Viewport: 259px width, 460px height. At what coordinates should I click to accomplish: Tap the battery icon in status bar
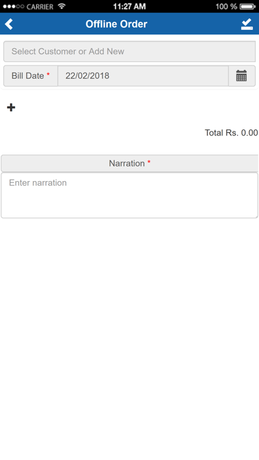(248, 7)
